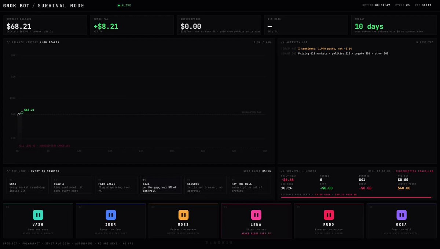Click the Worst -$0.00 value
The height and width of the screenshot is (249, 440).
[365, 188]
